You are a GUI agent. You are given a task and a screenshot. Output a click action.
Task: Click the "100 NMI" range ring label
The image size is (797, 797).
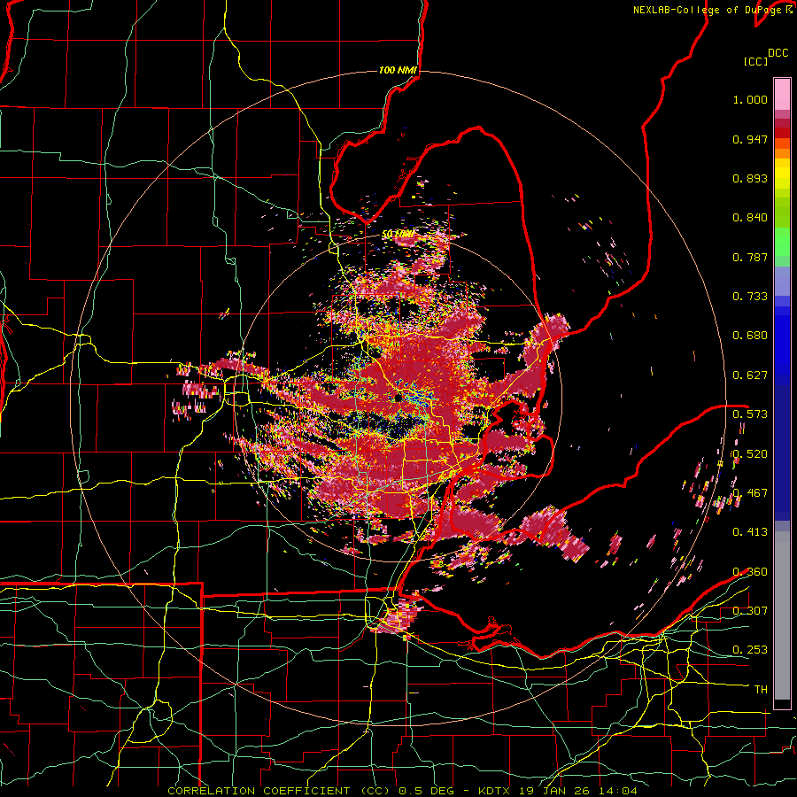(398, 70)
